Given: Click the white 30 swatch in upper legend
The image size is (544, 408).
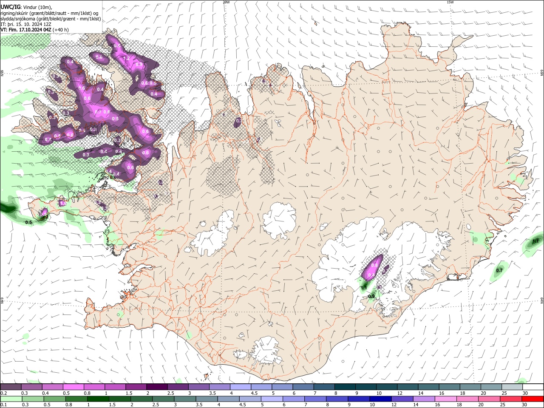Looking at the screenshot, I should (x=533, y=387).
